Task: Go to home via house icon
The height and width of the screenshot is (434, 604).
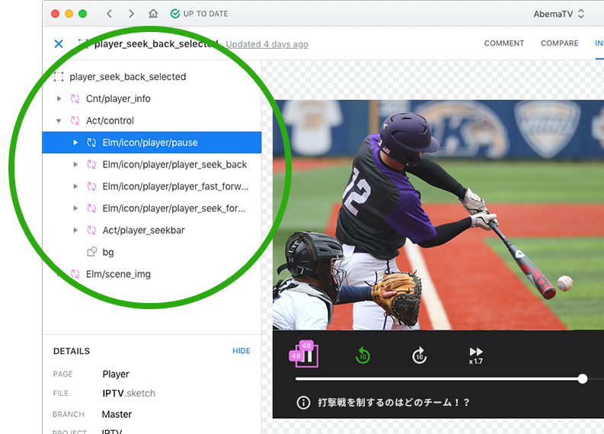Action: coord(153,14)
